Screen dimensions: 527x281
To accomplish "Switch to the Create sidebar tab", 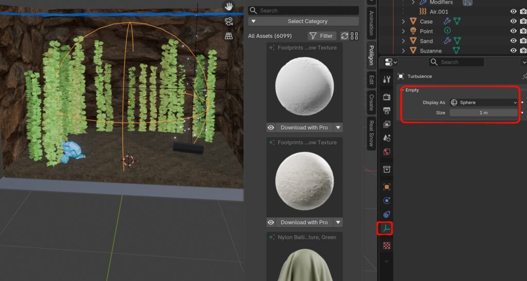I will point(371,102).
